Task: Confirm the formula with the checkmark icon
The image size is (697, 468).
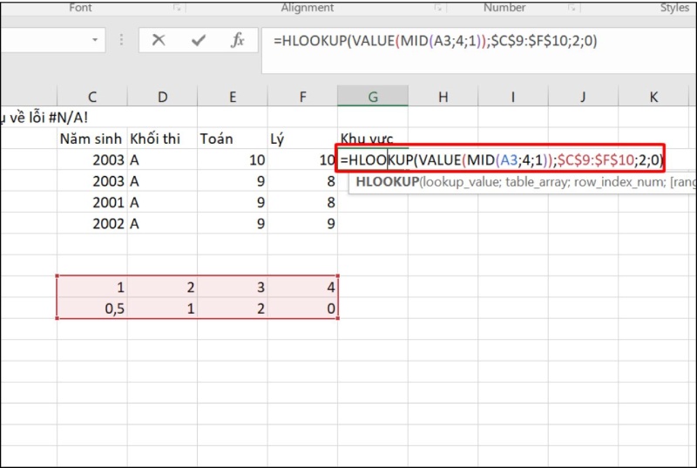Action: 198,40
